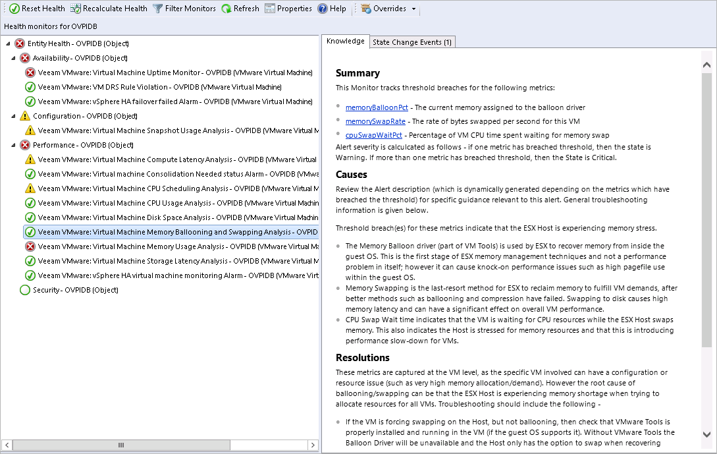This screenshot has height=454, width=717.
Task: Select Security - OVPIDB (Object) row text
Action: [x=76, y=290]
